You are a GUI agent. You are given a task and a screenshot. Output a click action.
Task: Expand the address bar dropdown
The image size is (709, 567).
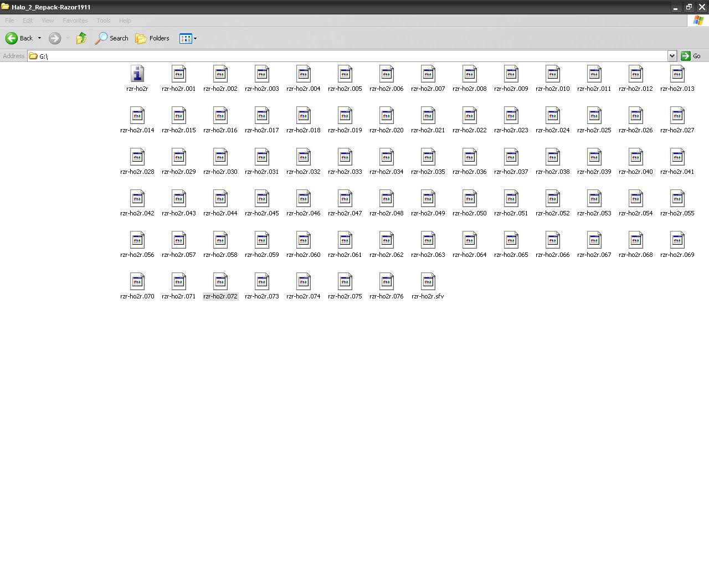pos(672,56)
